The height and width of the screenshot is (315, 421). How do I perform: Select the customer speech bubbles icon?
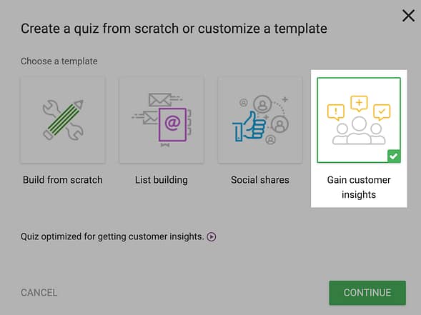coord(359,120)
